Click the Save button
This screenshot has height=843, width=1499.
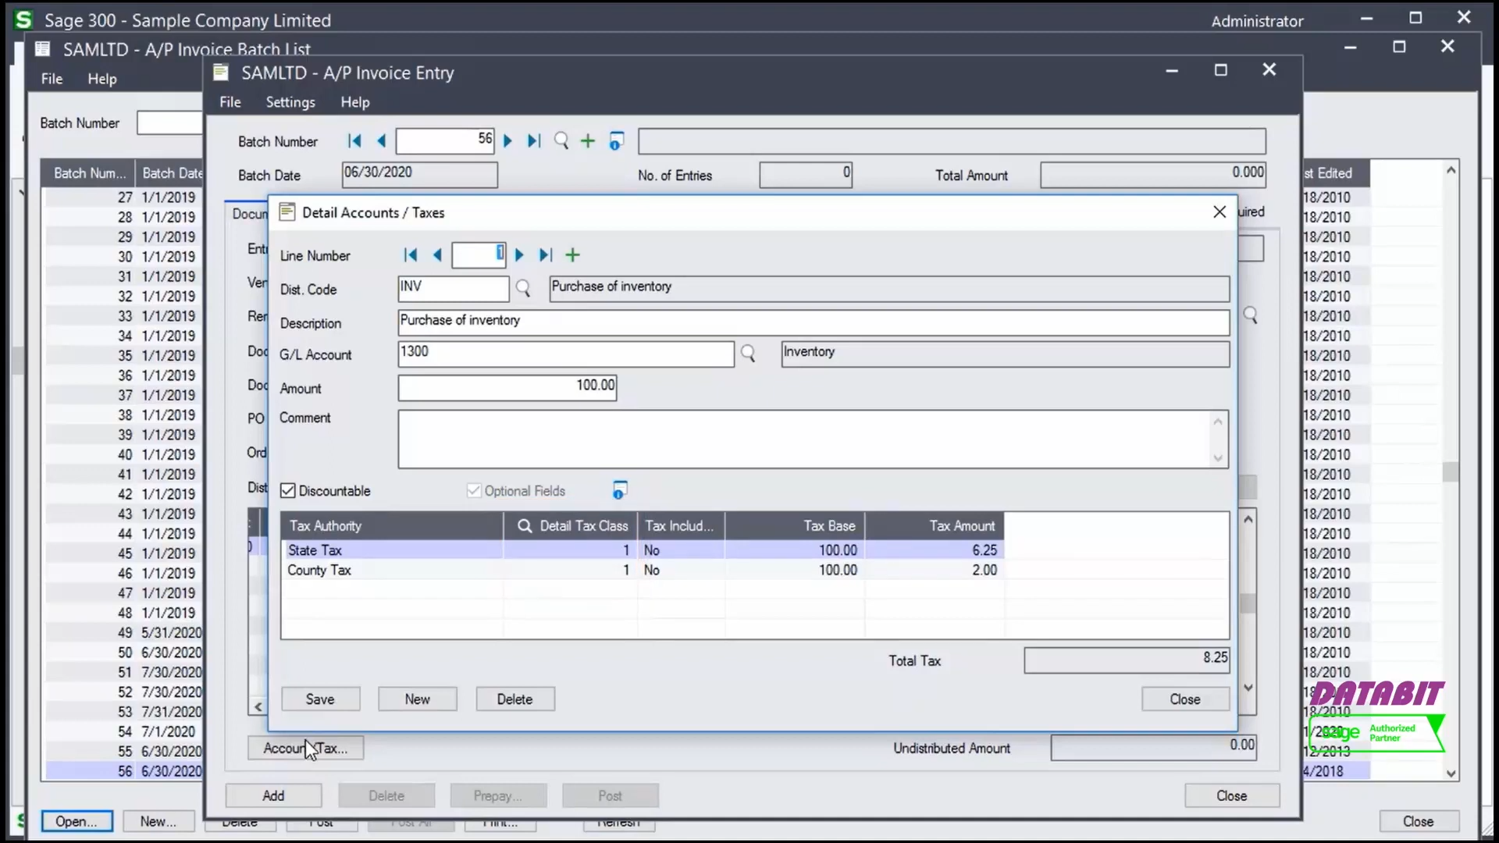320,699
